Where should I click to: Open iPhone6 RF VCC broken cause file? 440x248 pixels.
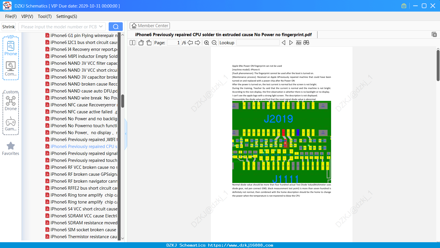click(x=84, y=167)
